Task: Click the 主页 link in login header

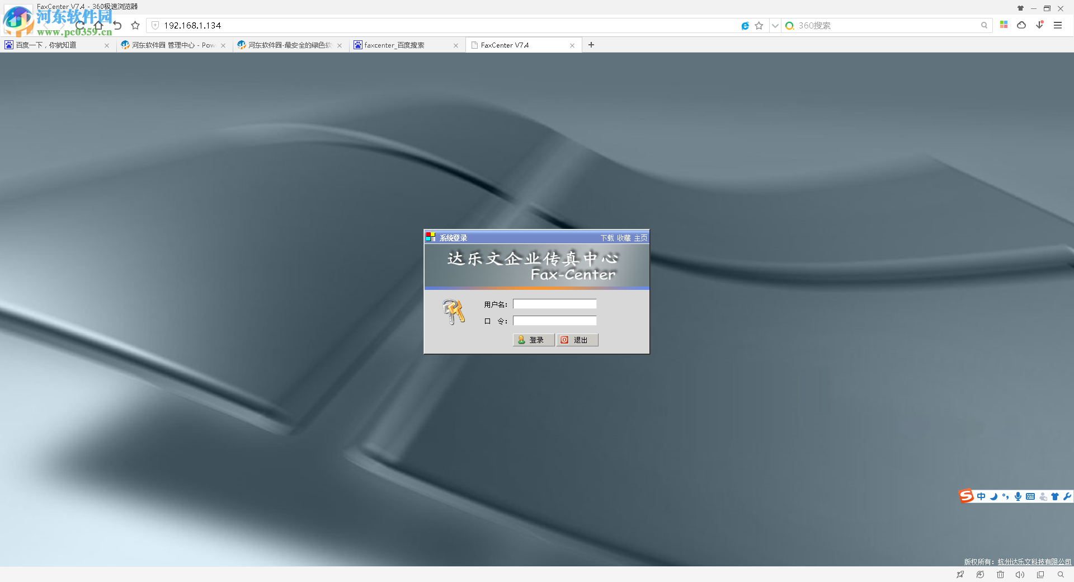Action: tap(640, 238)
